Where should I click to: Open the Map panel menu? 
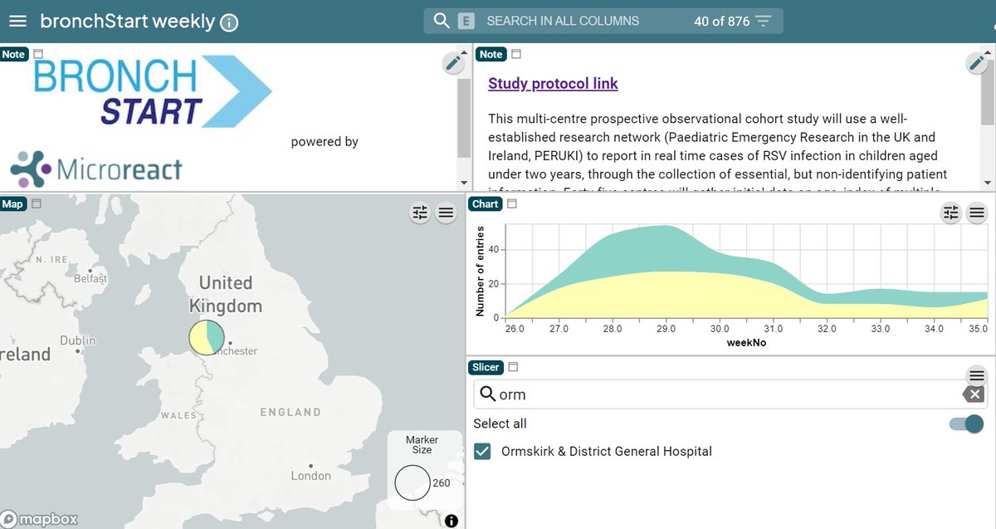(446, 213)
